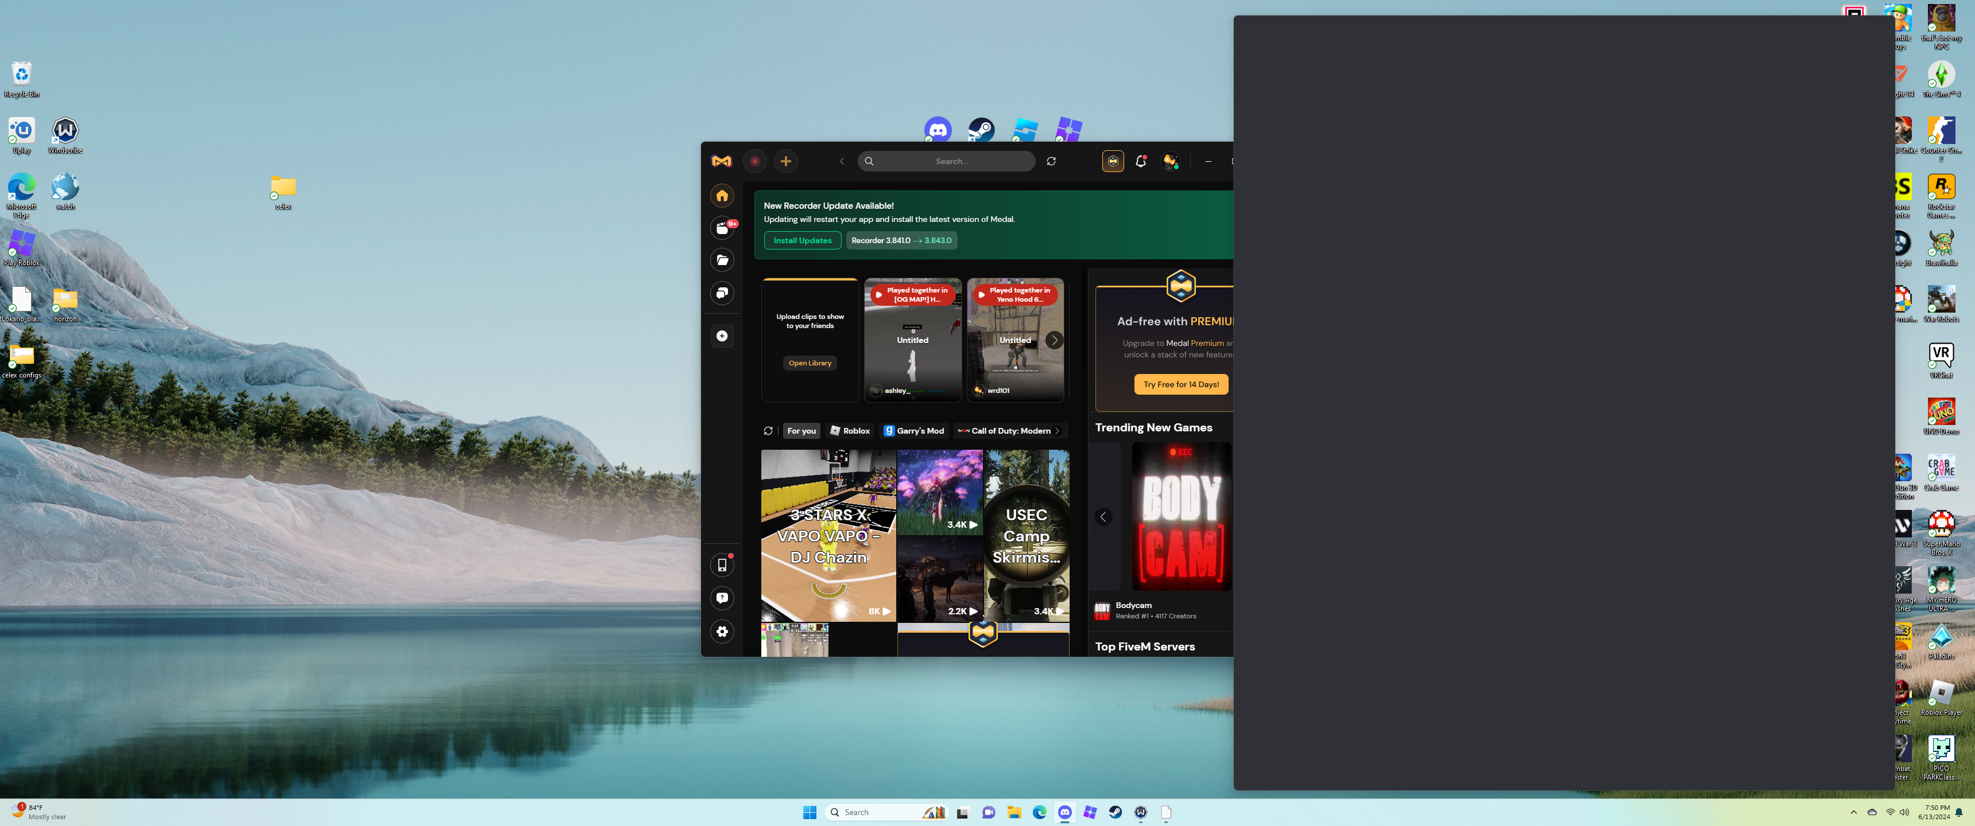Click the plus create button in top bar

click(785, 161)
